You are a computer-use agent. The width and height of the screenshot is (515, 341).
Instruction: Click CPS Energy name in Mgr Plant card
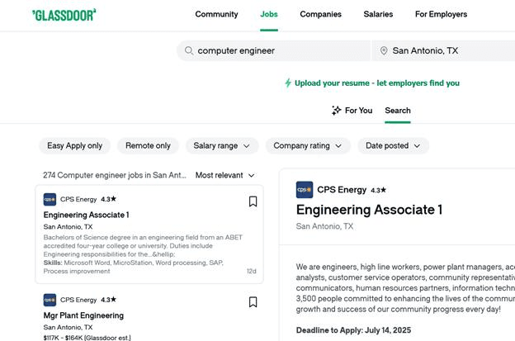(x=78, y=300)
